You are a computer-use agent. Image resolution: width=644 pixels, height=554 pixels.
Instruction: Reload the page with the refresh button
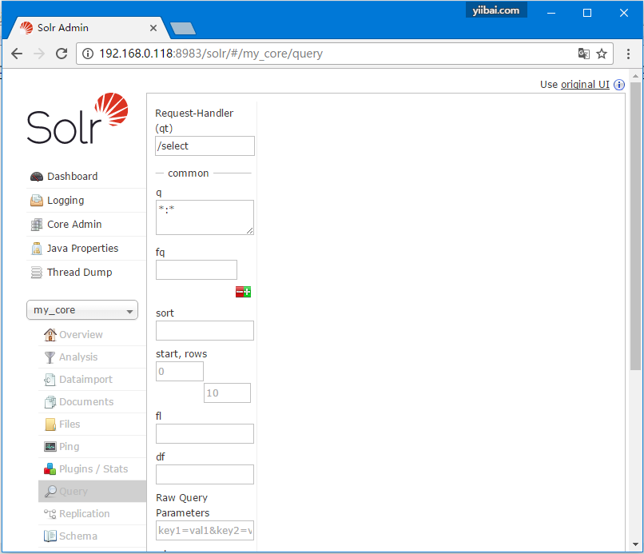point(62,54)
